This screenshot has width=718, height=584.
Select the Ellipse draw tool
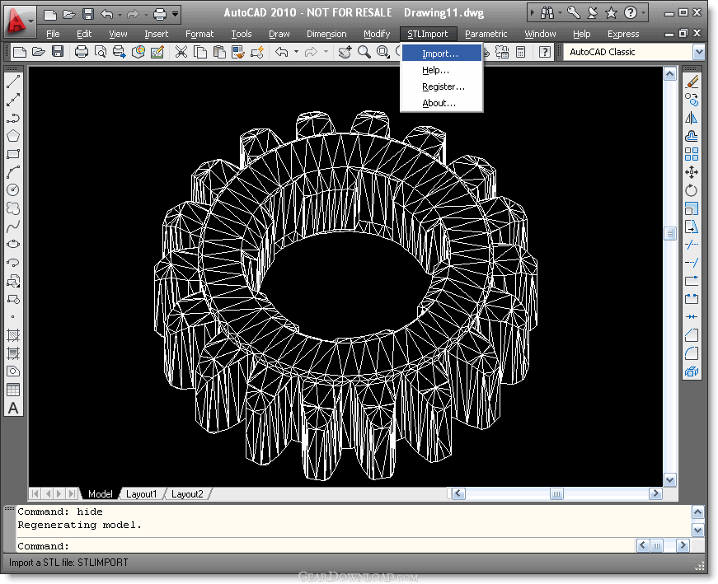coord(13,244)
